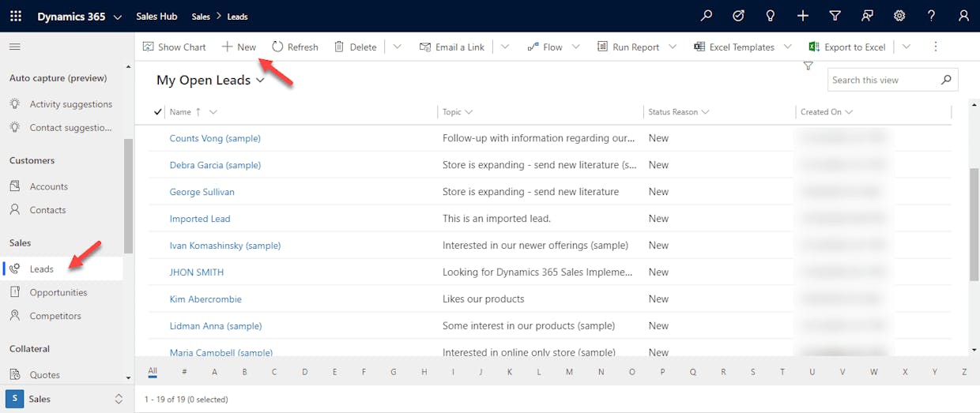Open lead Debra Garcia (sample)

215,165
